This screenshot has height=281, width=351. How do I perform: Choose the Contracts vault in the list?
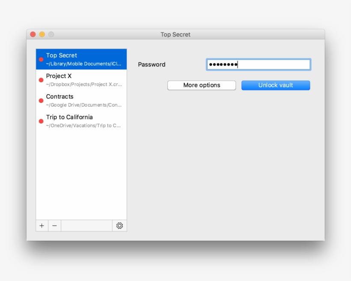60,96
